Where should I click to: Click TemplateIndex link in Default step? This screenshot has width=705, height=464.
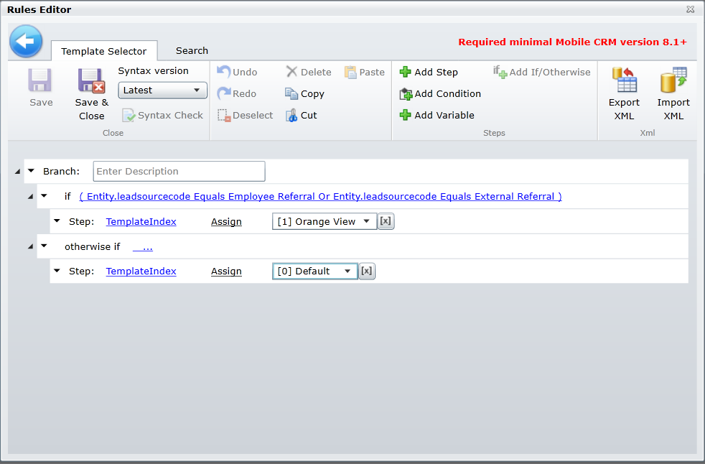point(141,271)
